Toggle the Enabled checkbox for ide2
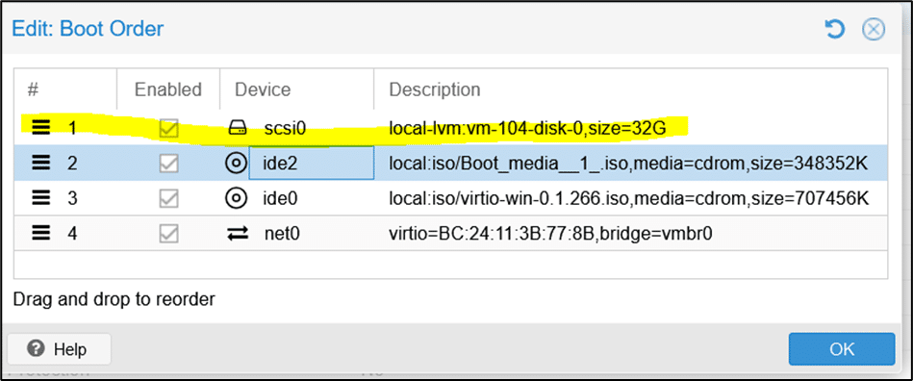Screen dimensions: 913x381 coord(168,164)
